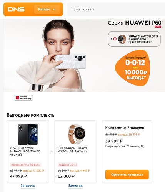Click the orange 0-0-12 credit offer badge
This screenshot has width=165, height=192.
click(x=133, y=68)
